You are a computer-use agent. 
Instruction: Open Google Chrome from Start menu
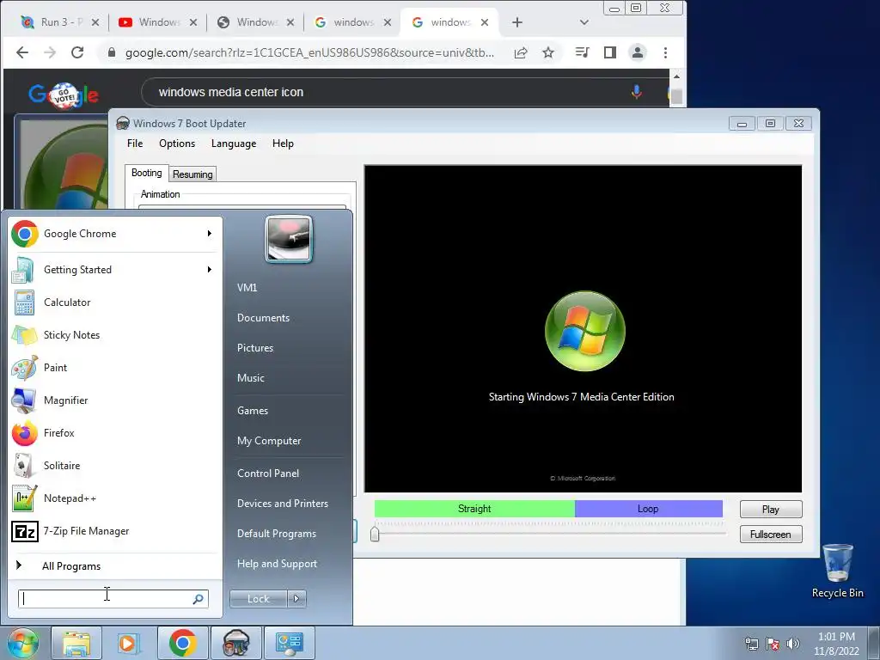115,234
